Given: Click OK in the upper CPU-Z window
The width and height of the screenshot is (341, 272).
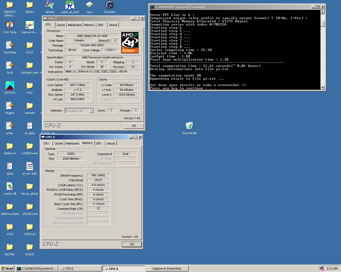Looking at the screenshot, I should click(134, 126).
